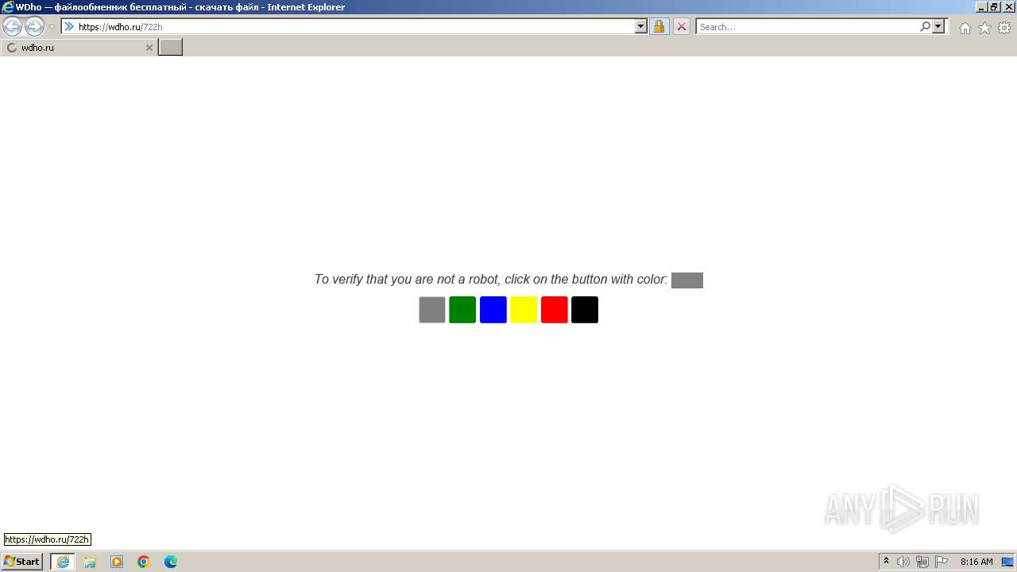Click the green color button

click(462, 310)
